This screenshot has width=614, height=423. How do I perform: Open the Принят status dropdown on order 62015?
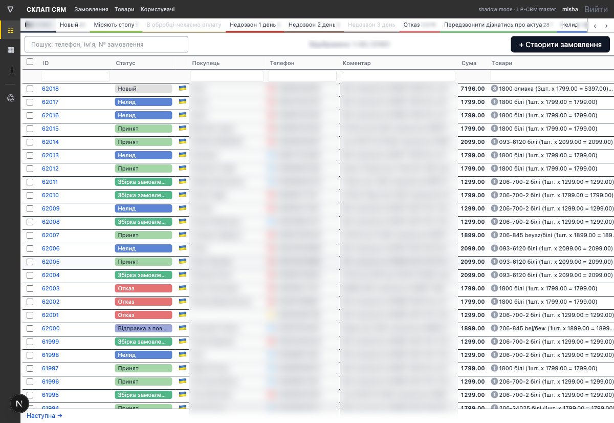coord(143,129)
